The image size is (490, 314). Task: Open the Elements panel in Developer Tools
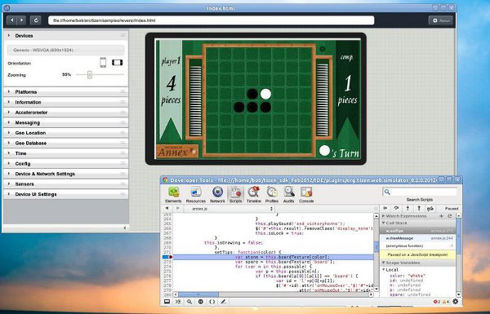[x=173, y=195]
